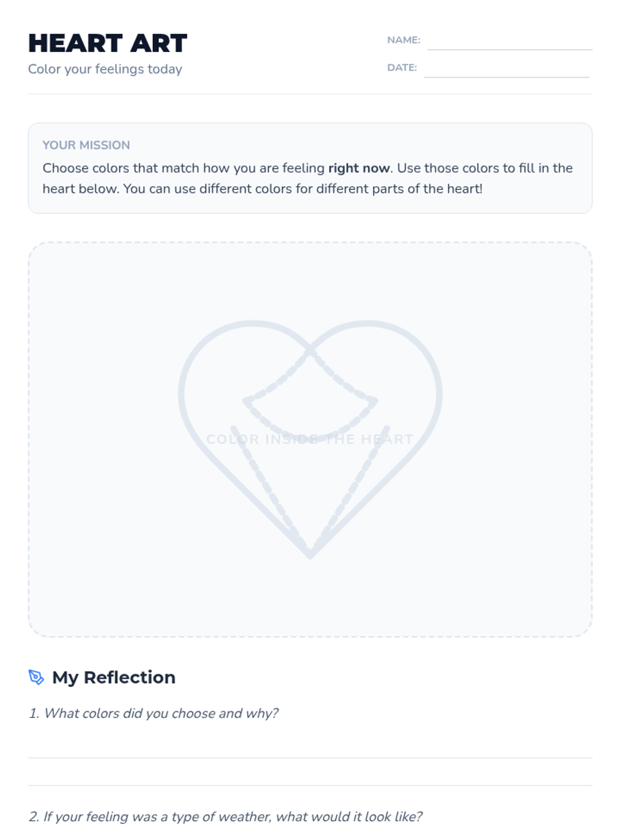This screenshot has width=620, height=827.
Task: Click question 1 about colors chosen
Action: [153, 713]
